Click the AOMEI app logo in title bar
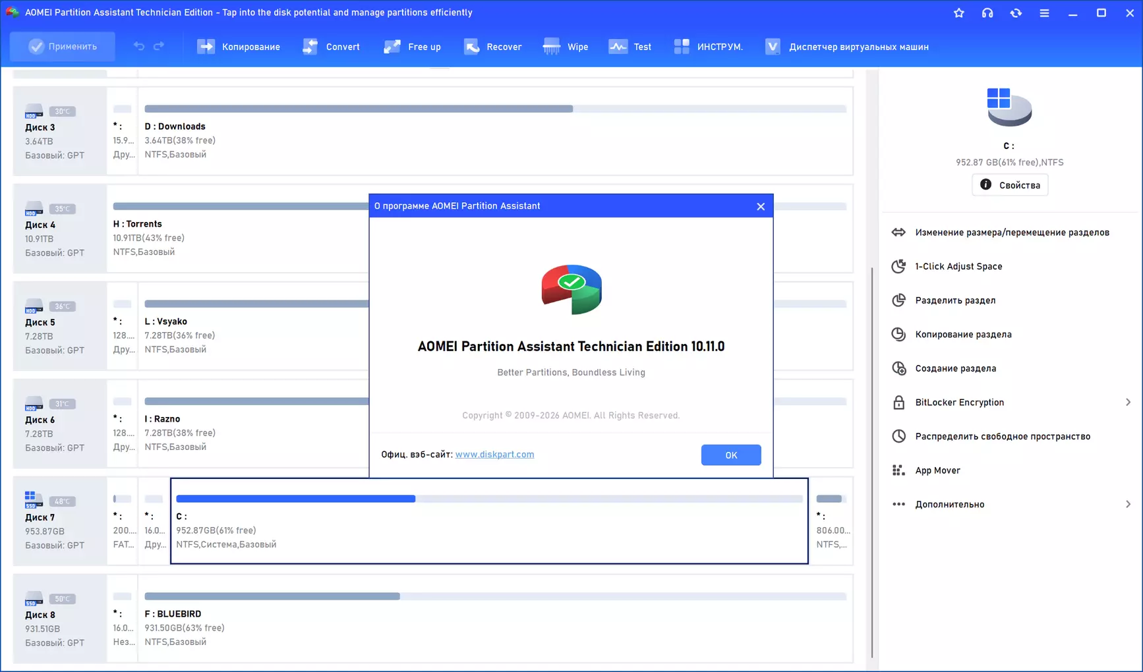Screen dimensions: 1143x672 tap(13, 13)
